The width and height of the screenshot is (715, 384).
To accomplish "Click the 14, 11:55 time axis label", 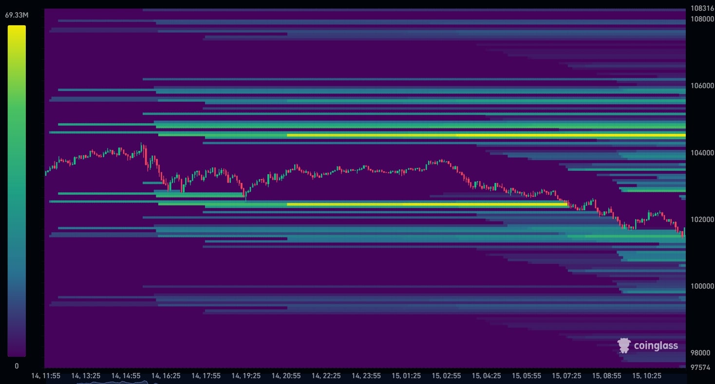I will coord(46,376).
